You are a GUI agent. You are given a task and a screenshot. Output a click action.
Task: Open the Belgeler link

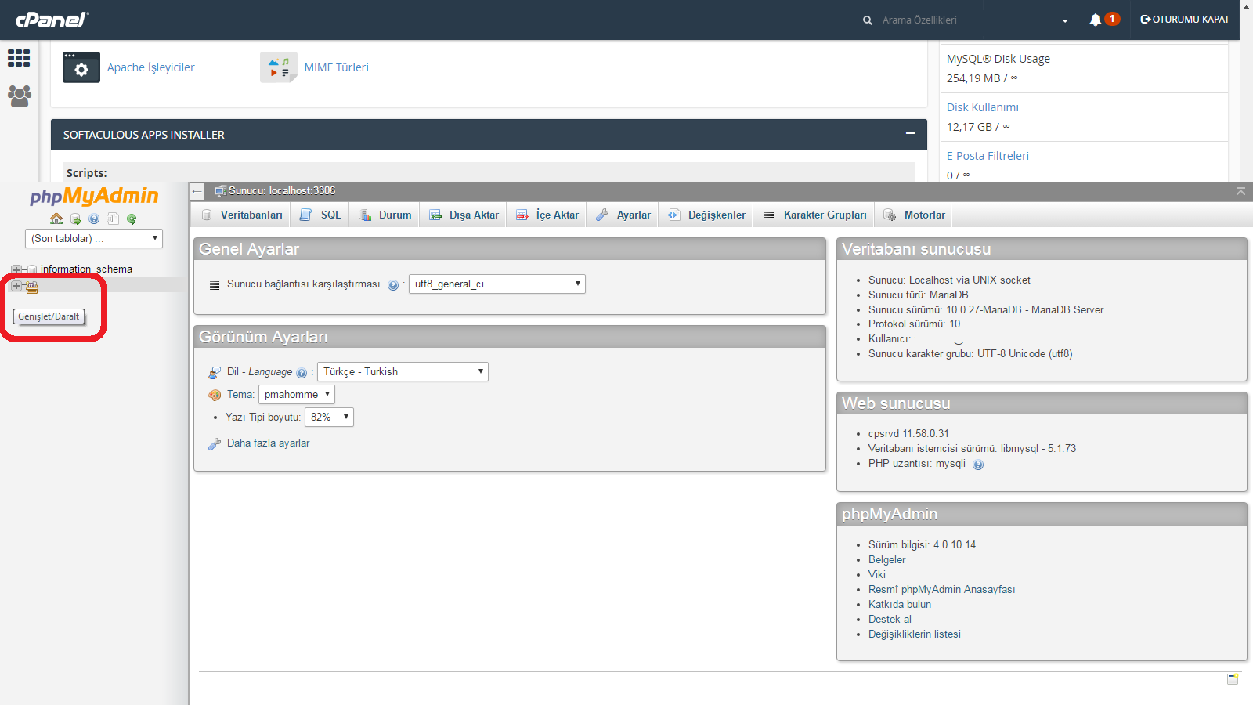[x=886, y=560]
